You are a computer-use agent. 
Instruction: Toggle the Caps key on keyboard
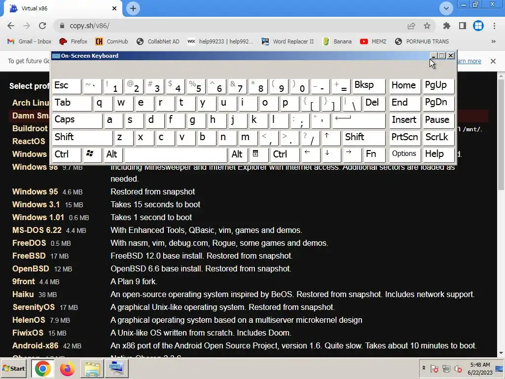pos(77,120)
